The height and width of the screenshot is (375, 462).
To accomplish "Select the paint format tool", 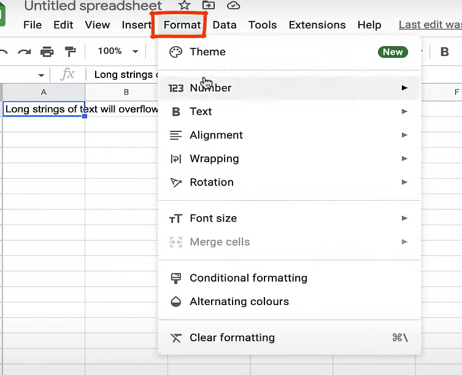I will coord(70,52).
